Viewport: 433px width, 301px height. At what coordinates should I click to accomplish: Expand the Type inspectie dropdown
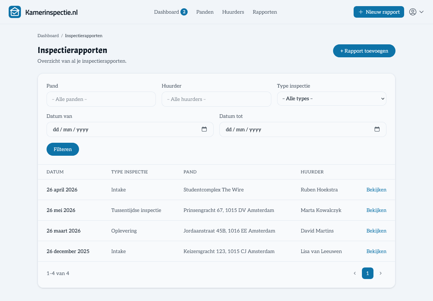tap(332, 98)
